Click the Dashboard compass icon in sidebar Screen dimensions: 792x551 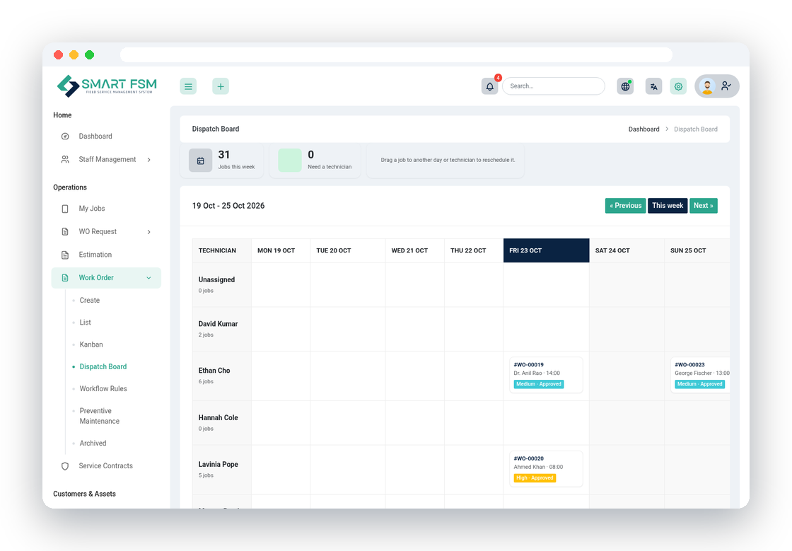click(x=65, y=137)
